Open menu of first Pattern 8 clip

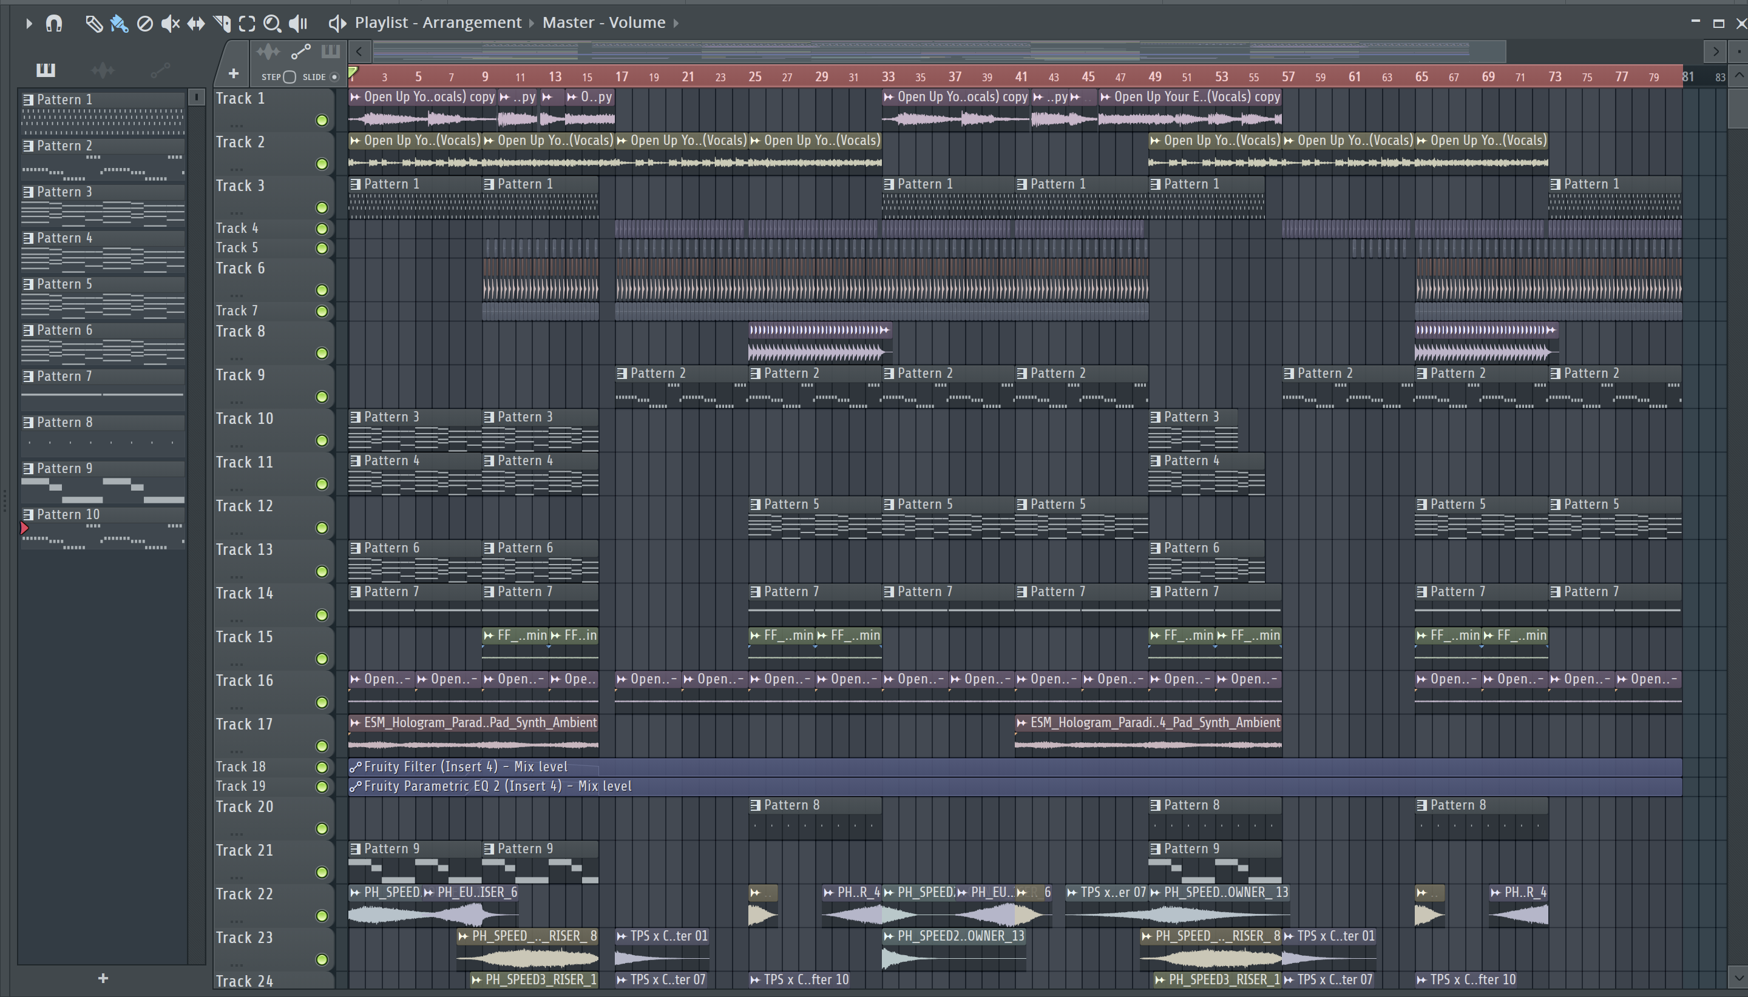pos(755,805)
